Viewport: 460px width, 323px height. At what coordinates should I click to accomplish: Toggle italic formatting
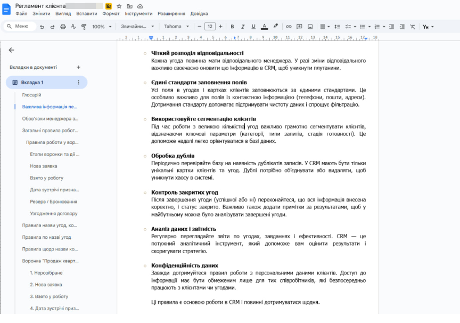pos(242,26)
